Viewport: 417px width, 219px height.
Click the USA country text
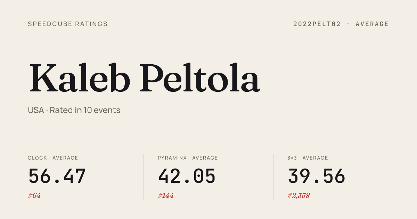pyautogui.click(x=36, y=110)
